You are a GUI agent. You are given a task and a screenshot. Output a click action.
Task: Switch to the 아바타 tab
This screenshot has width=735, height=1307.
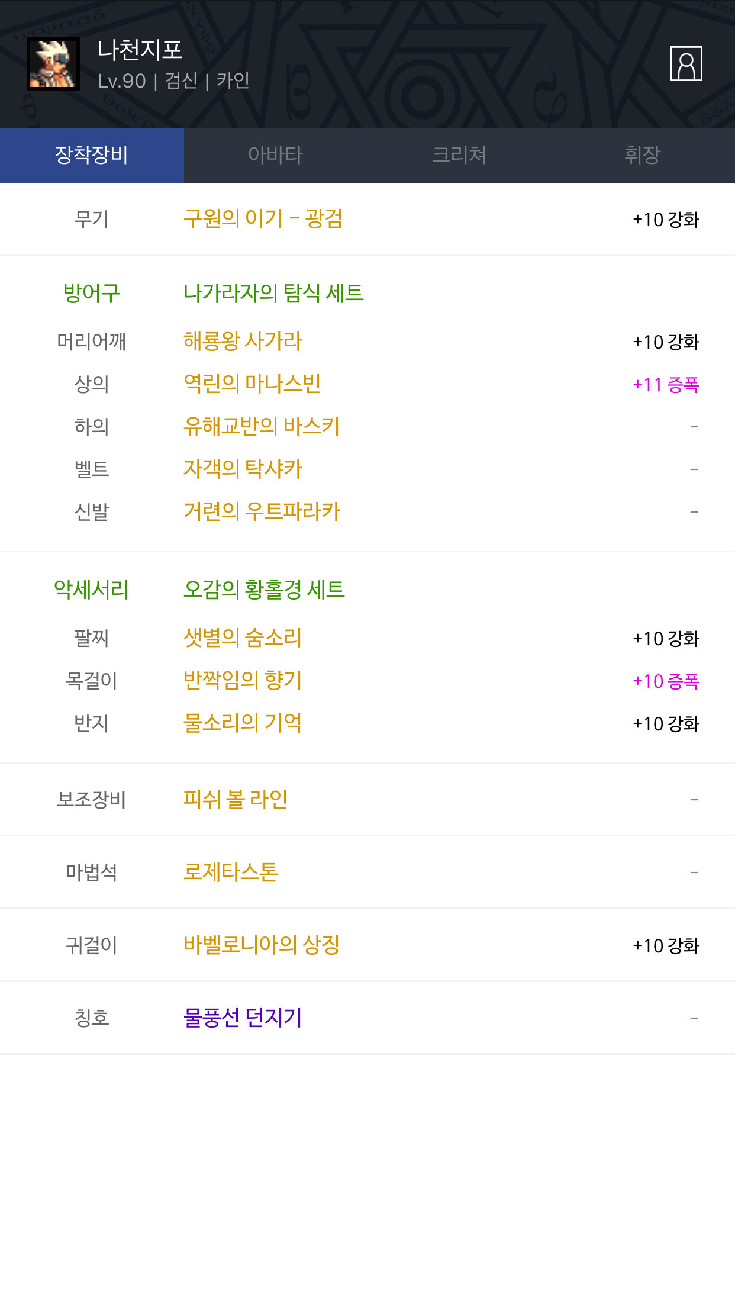pyautogui.click(x=275, y=155)
